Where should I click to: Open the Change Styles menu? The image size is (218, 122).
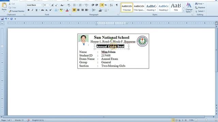click(x=189, y=7)
